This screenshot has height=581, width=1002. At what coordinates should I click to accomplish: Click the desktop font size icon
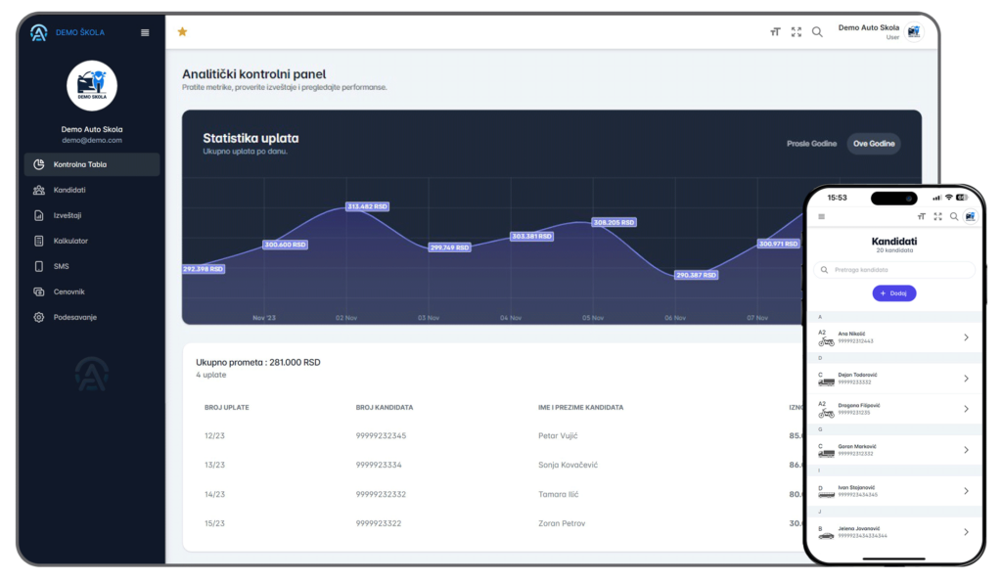coord(775,32)
